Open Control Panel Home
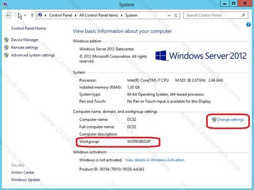254x190 pixels. coord(28,28)
